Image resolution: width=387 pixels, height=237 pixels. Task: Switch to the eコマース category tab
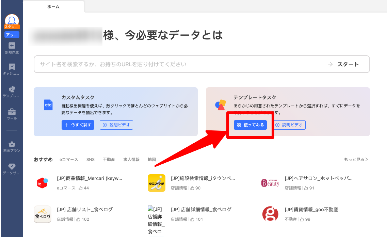[69, 160]
